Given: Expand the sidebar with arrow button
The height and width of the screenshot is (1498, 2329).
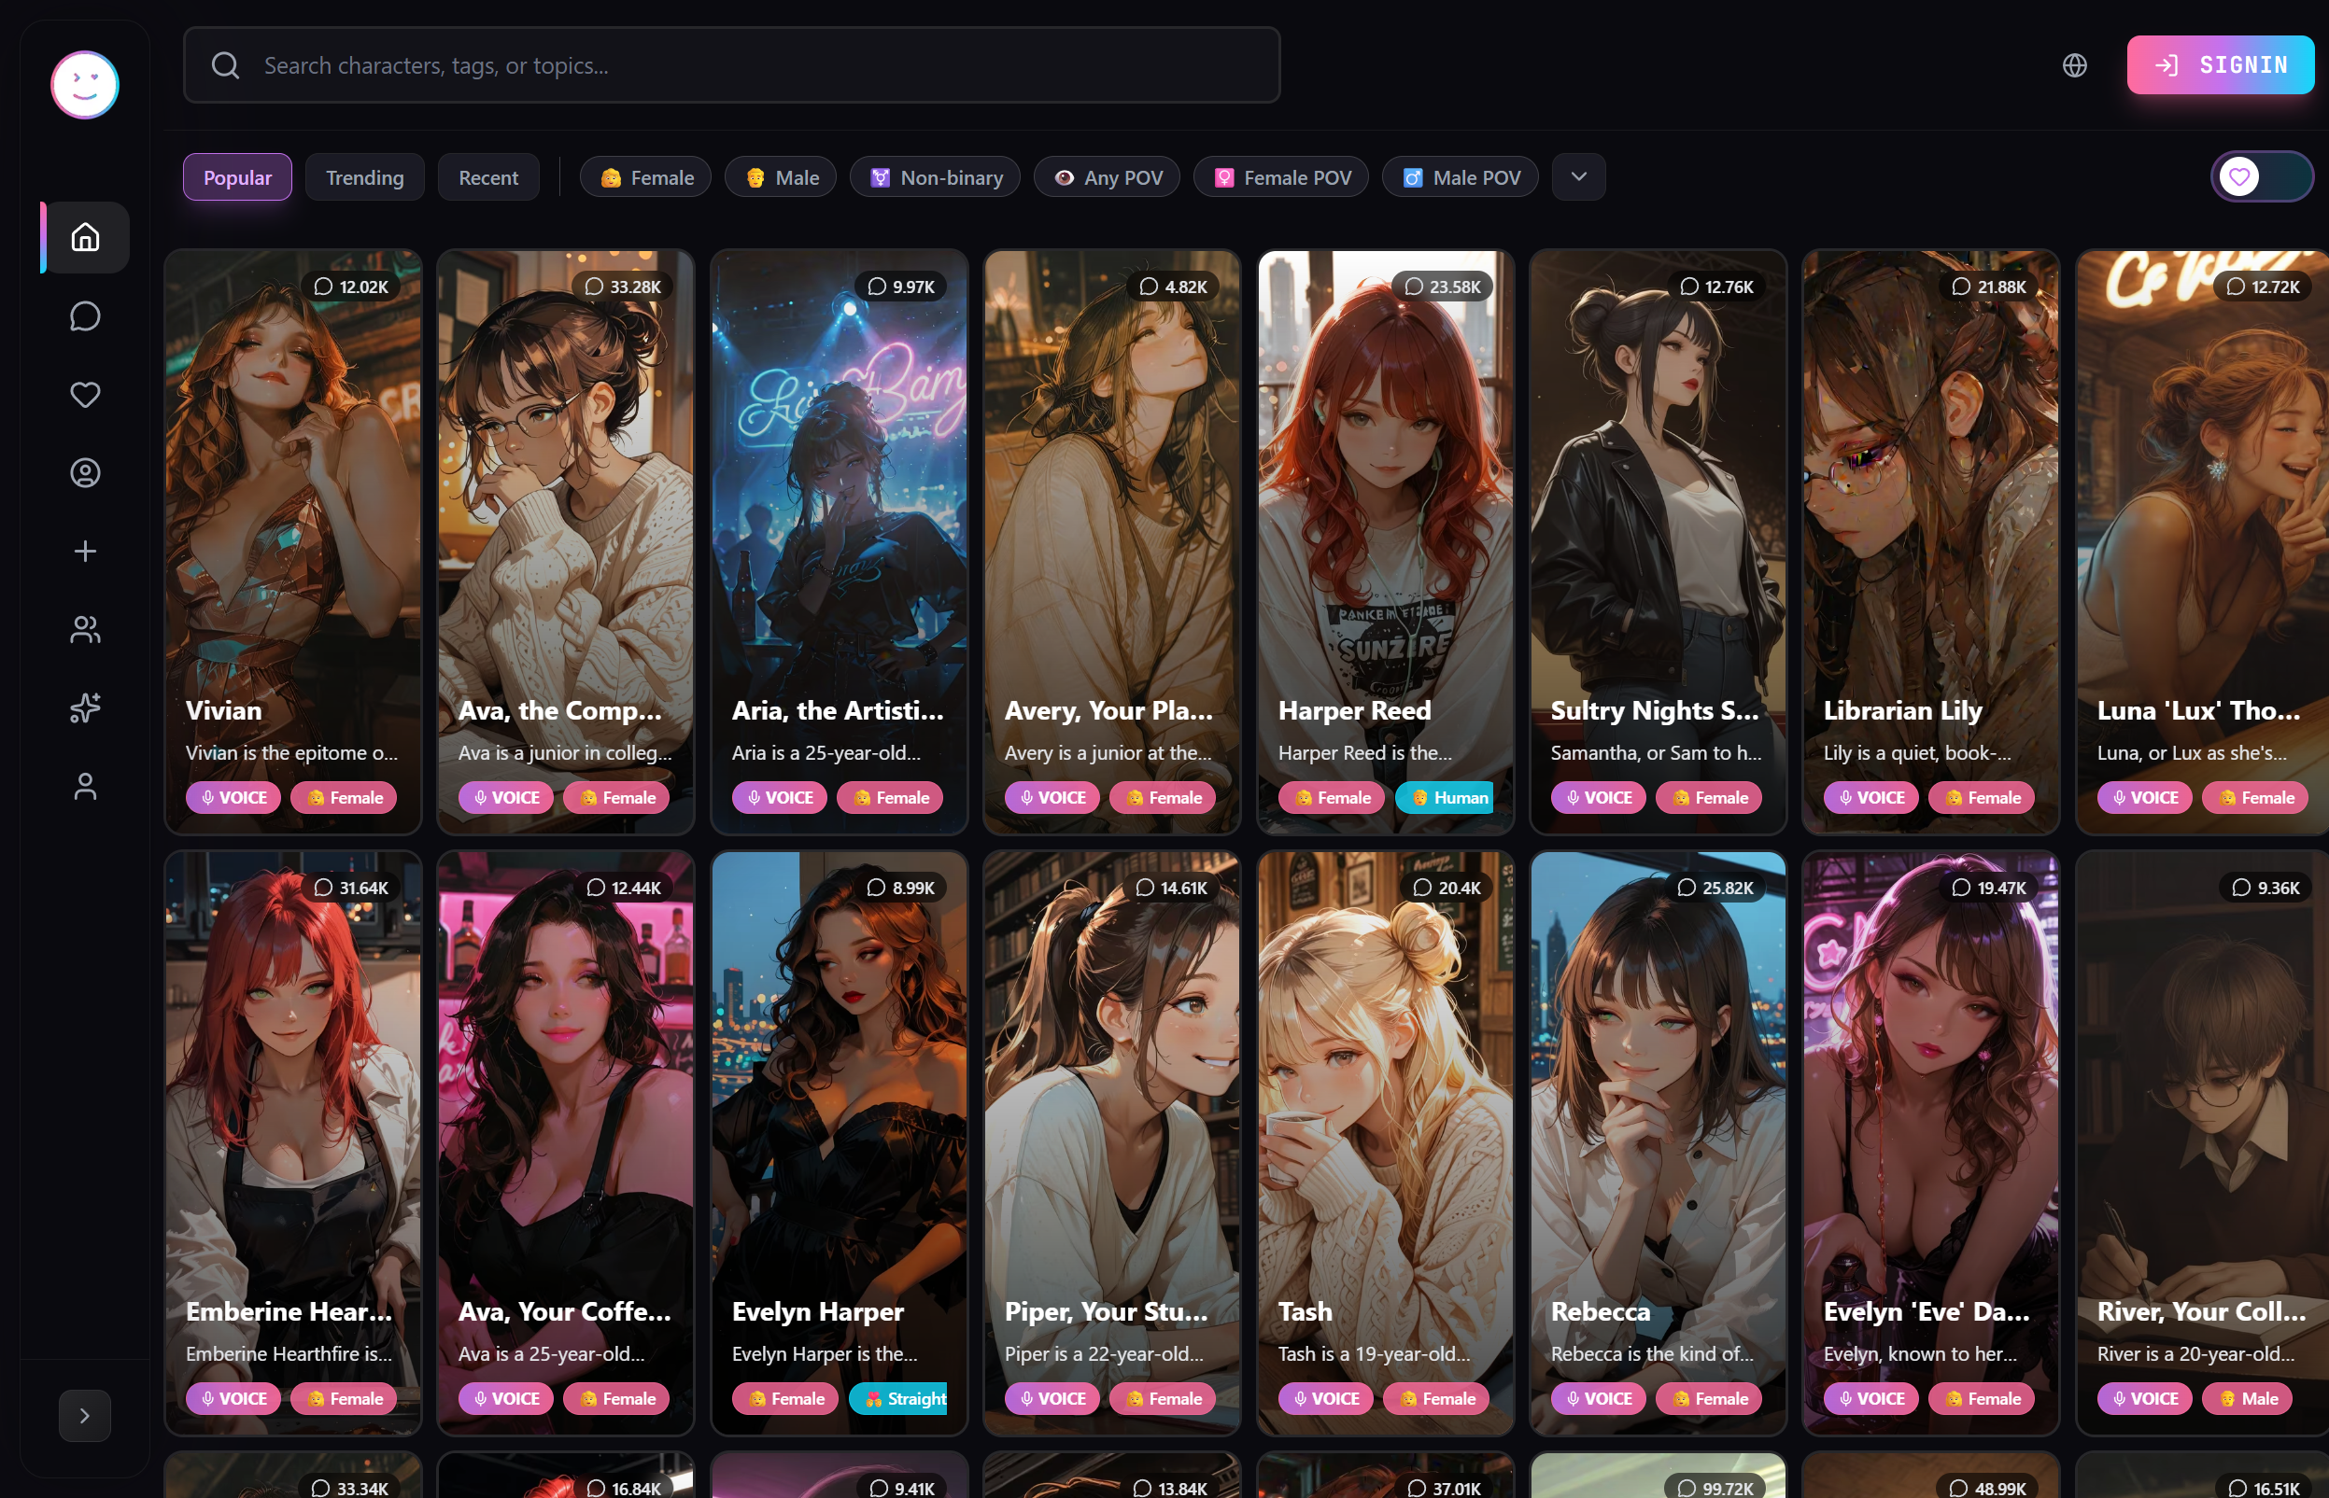Looking at the screenshot, I should point(85,1415).
